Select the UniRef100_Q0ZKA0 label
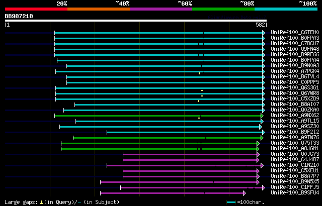Screen dimensions: 322x206 (295, 110)
